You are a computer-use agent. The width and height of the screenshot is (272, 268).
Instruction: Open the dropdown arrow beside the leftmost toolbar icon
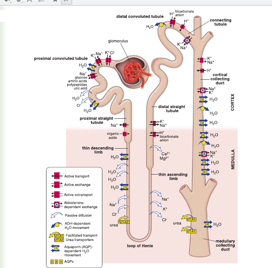11,2
